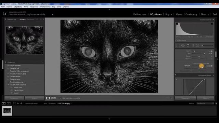The width and height of the screenshot is (219, 123).
Task: Click the Reset button in right panel
Action: point(205,98)
